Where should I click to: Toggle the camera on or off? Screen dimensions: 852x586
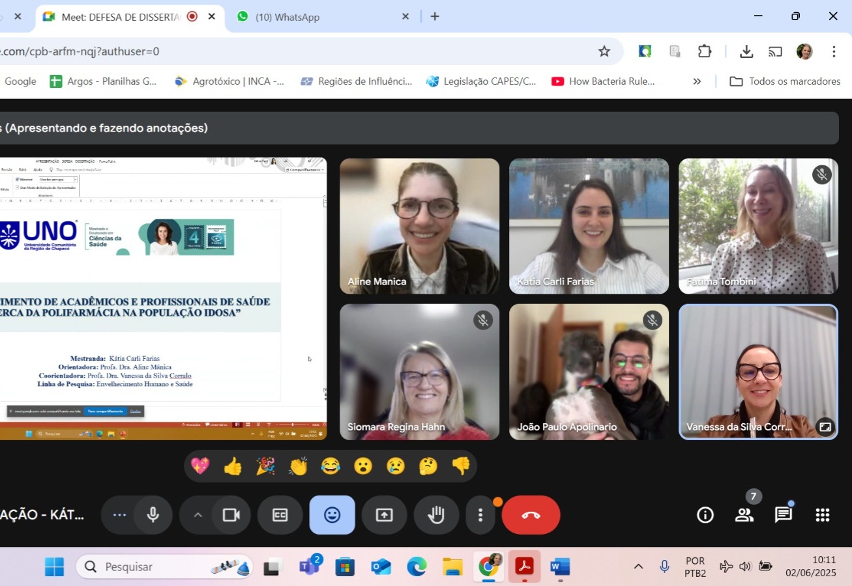click(231, 515)
